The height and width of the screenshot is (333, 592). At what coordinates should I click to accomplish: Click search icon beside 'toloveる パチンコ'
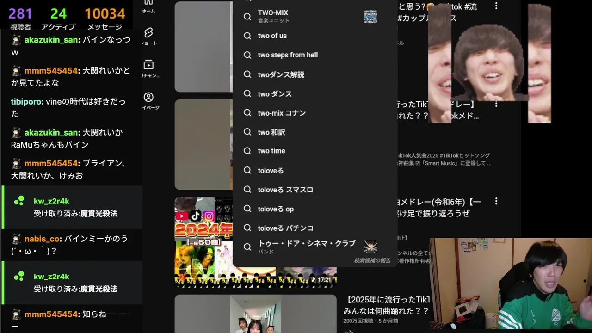click(x=247, y=228)
